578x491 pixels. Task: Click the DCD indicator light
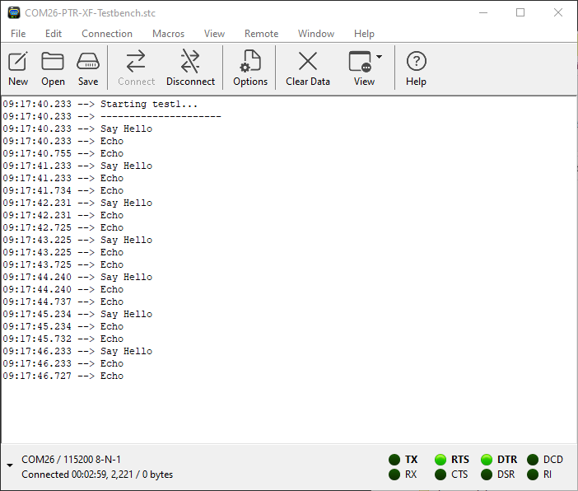533,460
